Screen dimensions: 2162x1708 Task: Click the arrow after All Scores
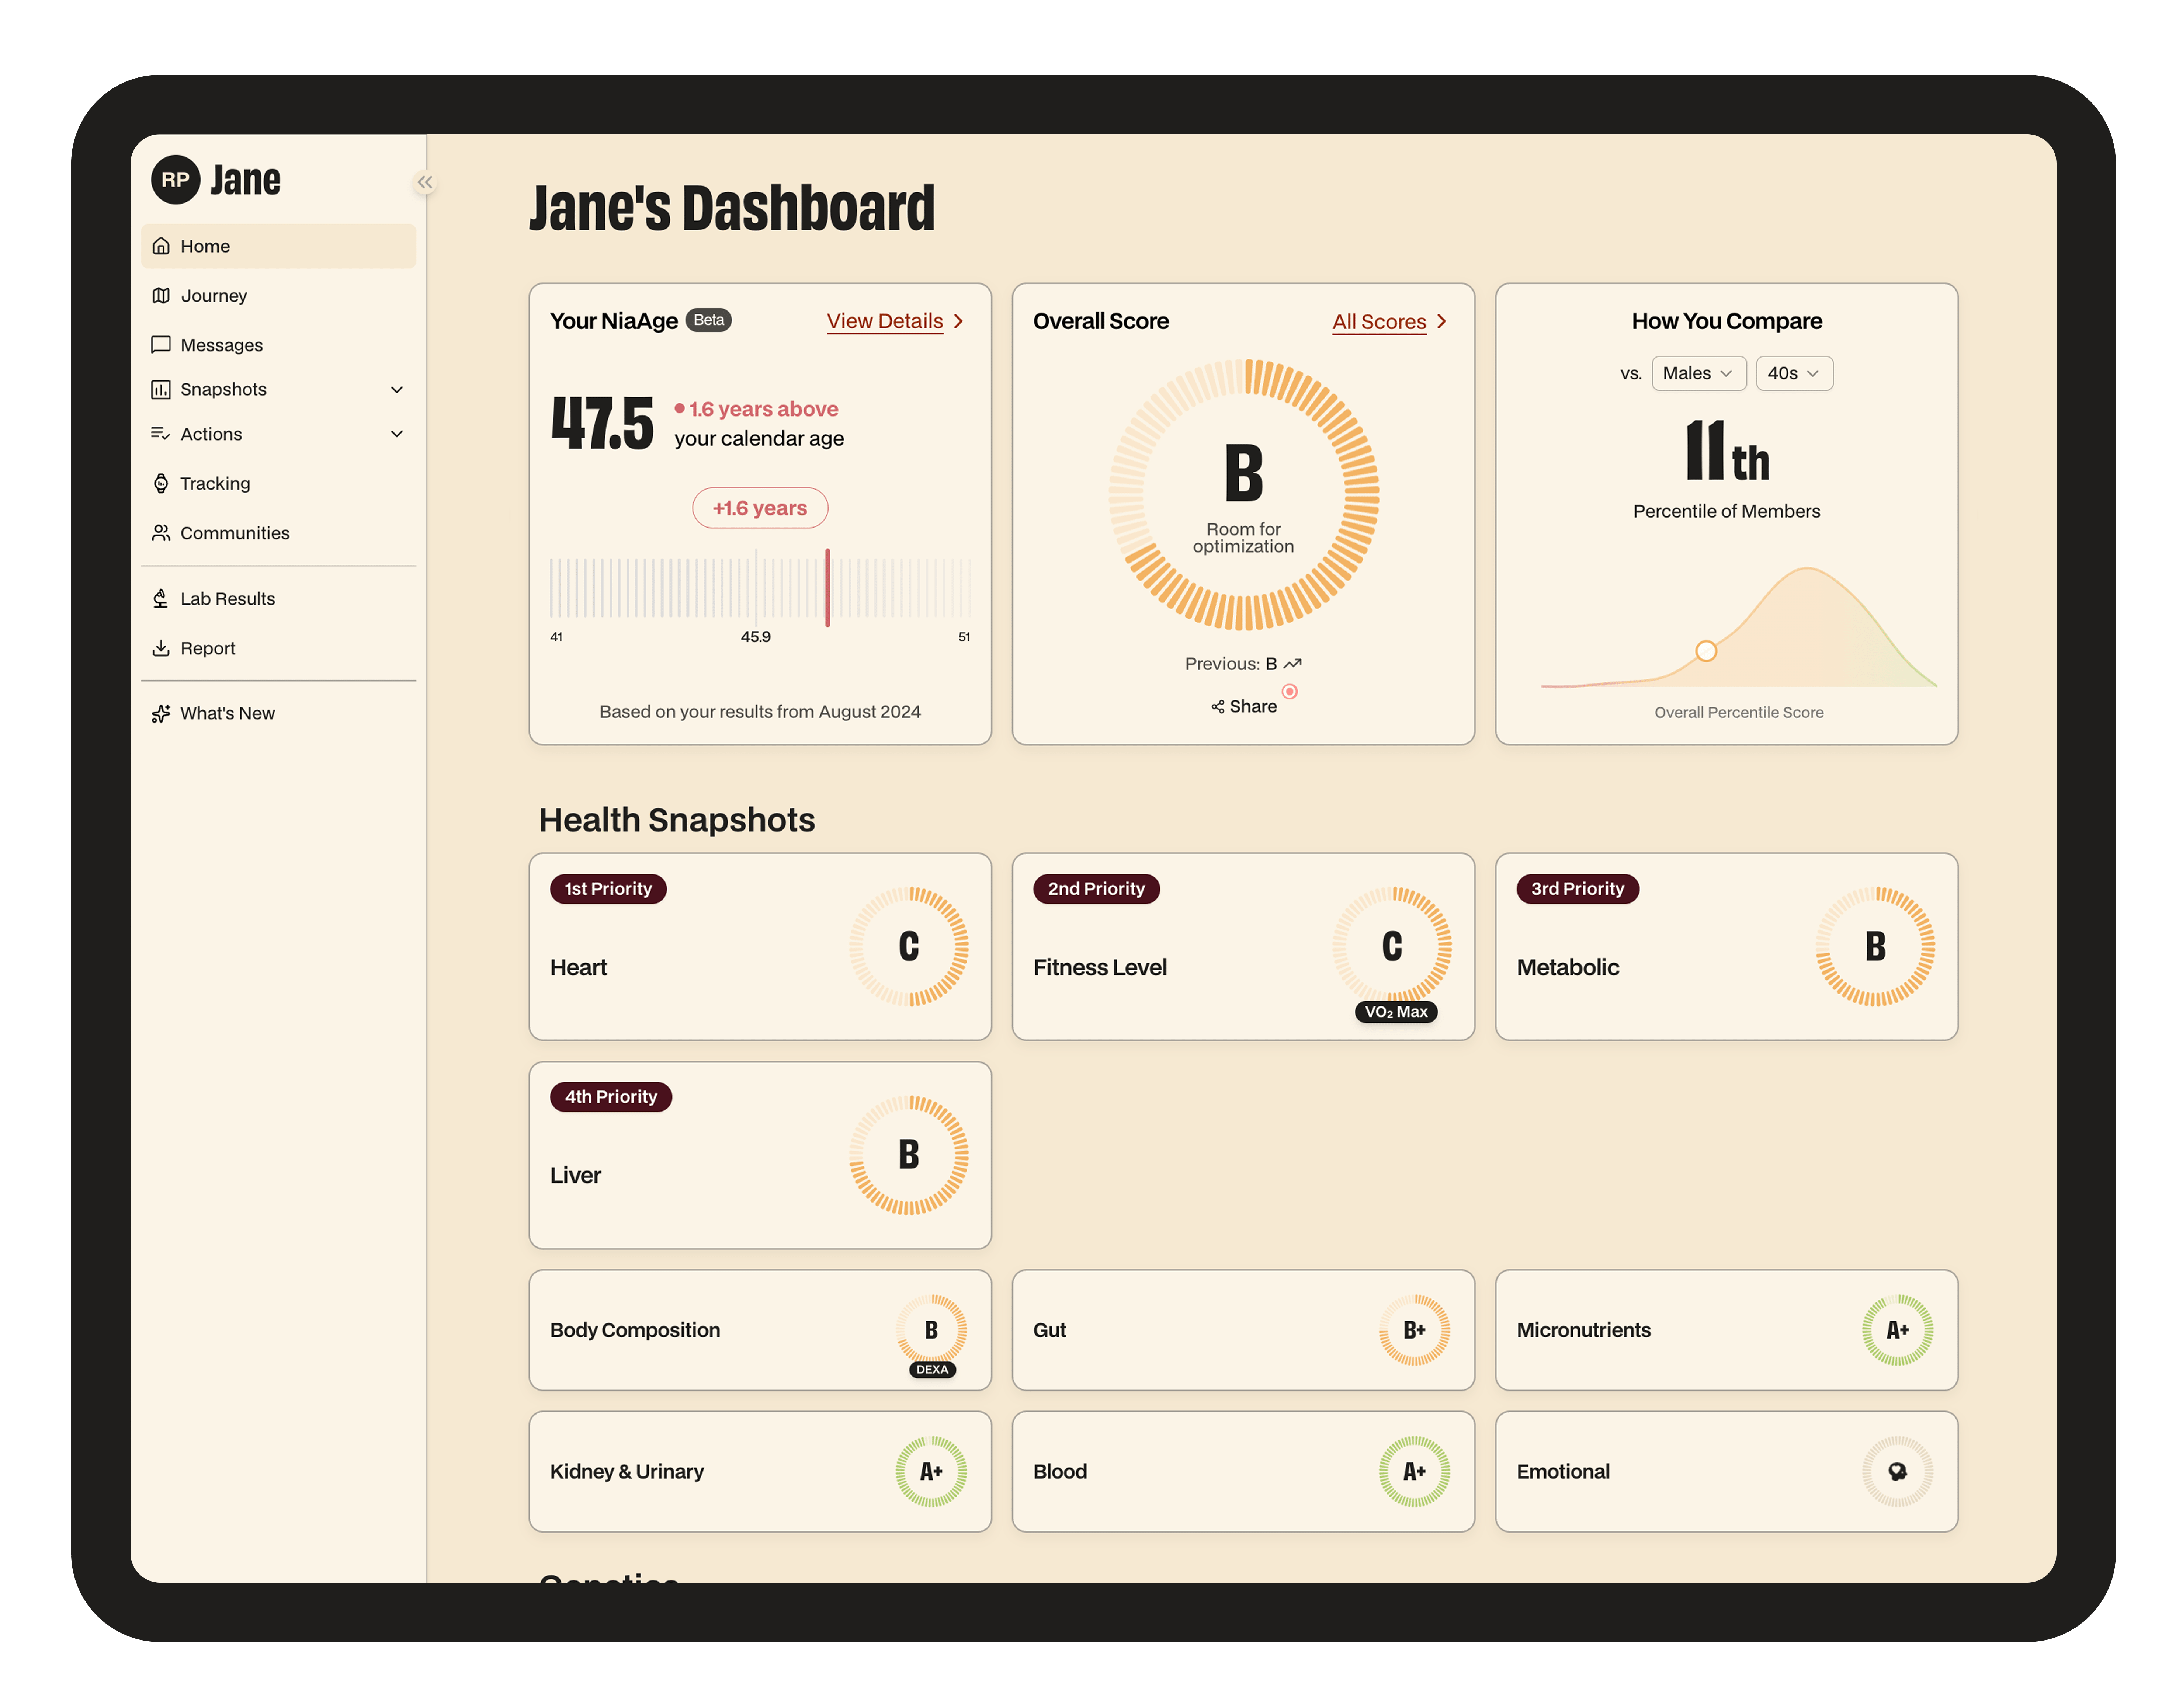click(1441, 321)
